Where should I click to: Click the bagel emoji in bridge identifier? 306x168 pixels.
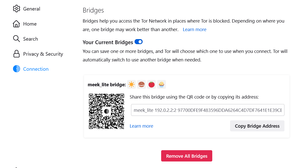pos(142,85)
